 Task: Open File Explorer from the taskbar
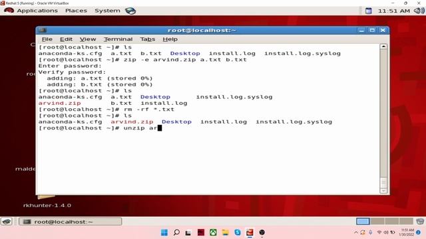[225, 232]
